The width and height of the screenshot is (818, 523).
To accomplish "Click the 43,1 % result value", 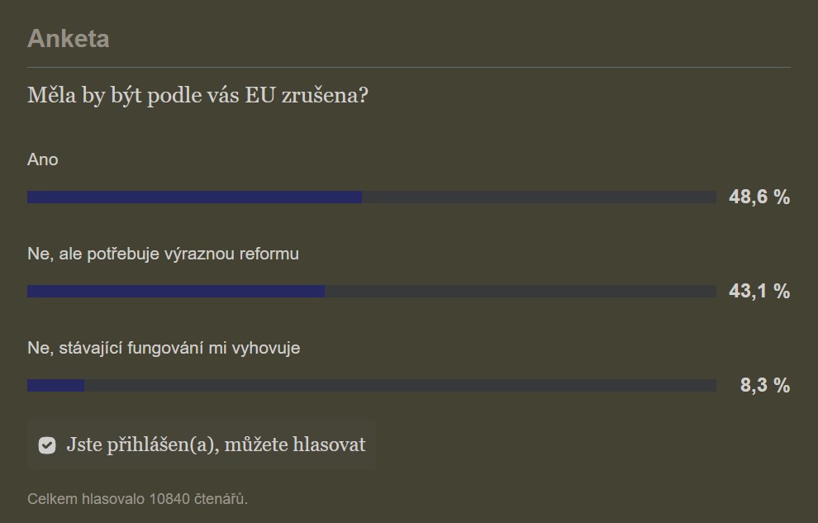I will pyautogui.click(x=759, y=291).
